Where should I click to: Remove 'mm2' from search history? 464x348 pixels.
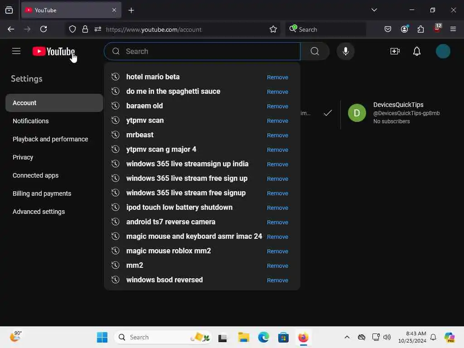click(x=277, y=266)
